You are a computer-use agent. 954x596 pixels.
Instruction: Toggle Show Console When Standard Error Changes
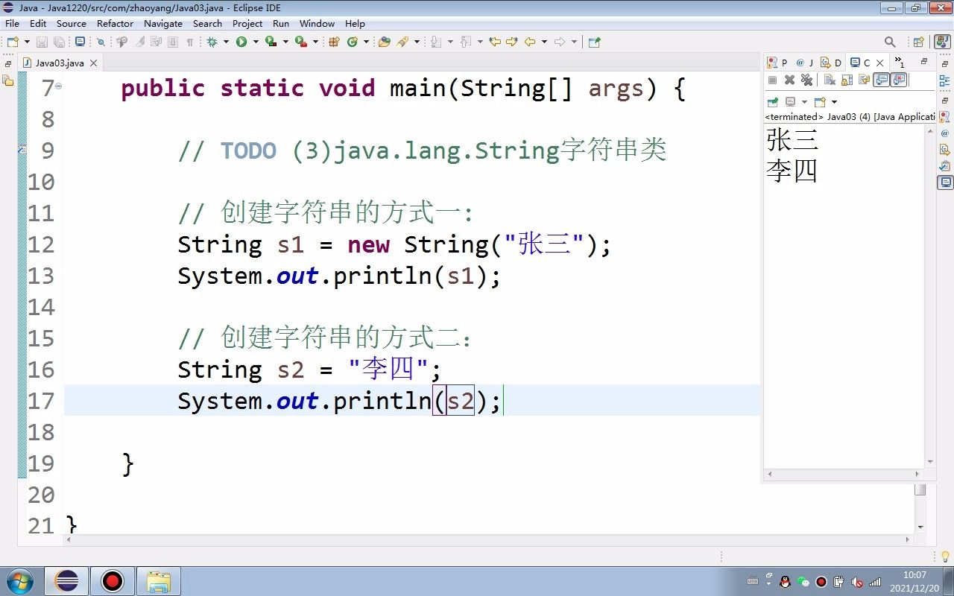point(899,80)
